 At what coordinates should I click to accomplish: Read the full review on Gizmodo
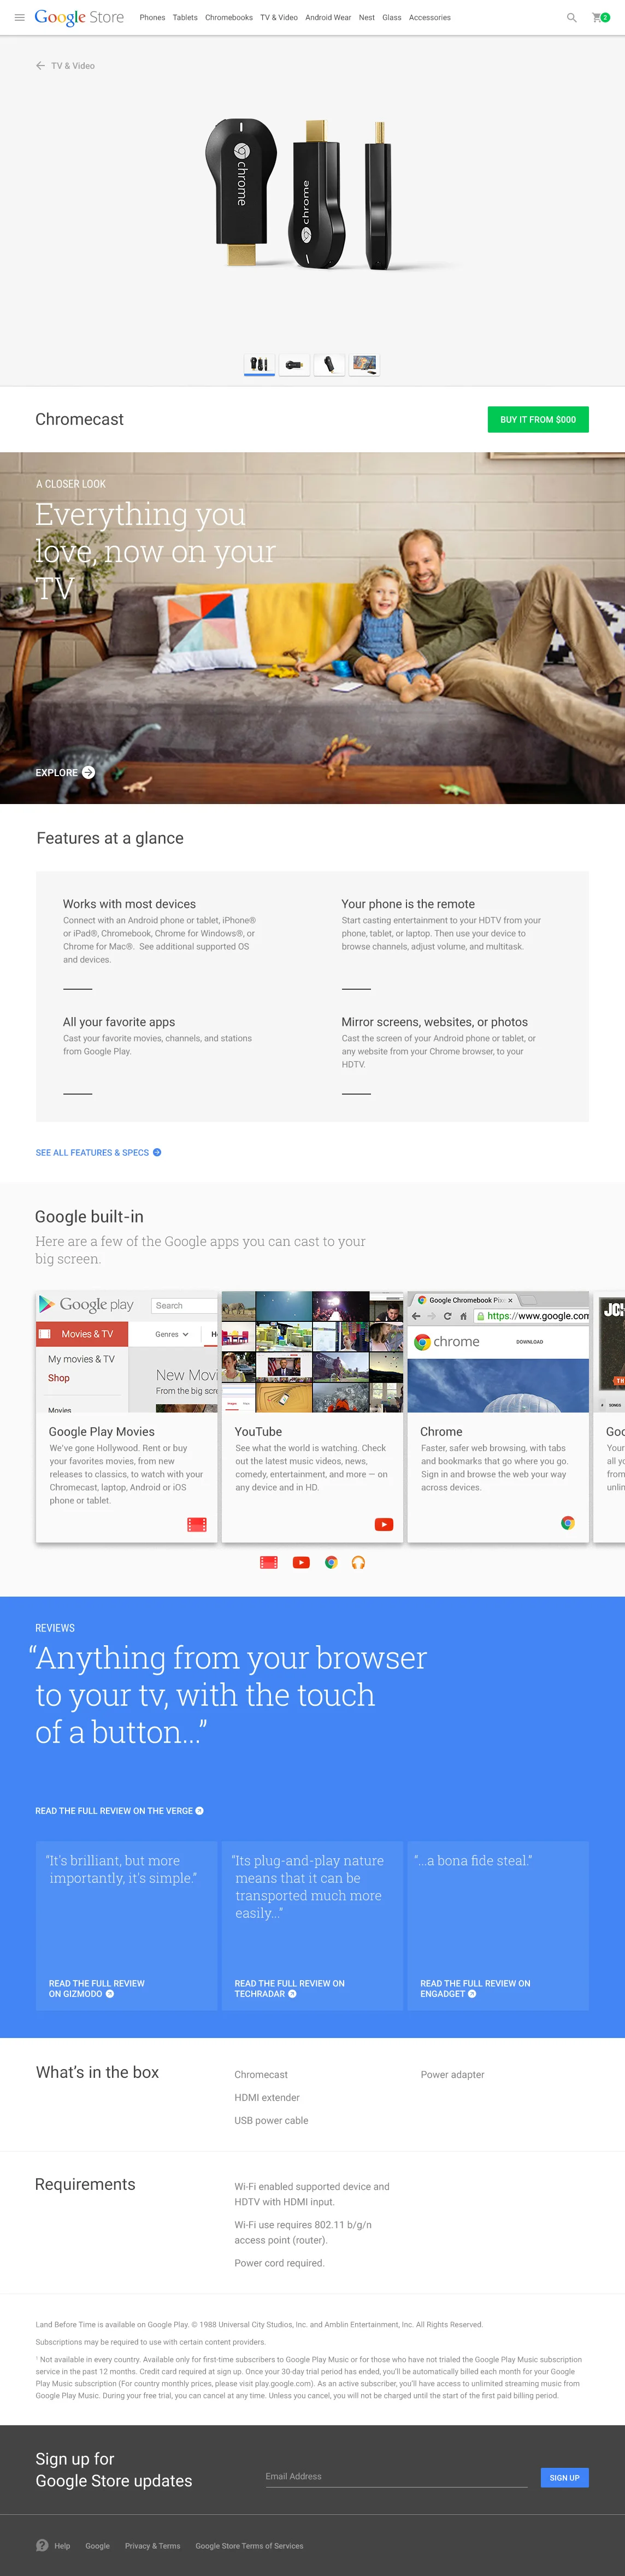pos(97,1988)
